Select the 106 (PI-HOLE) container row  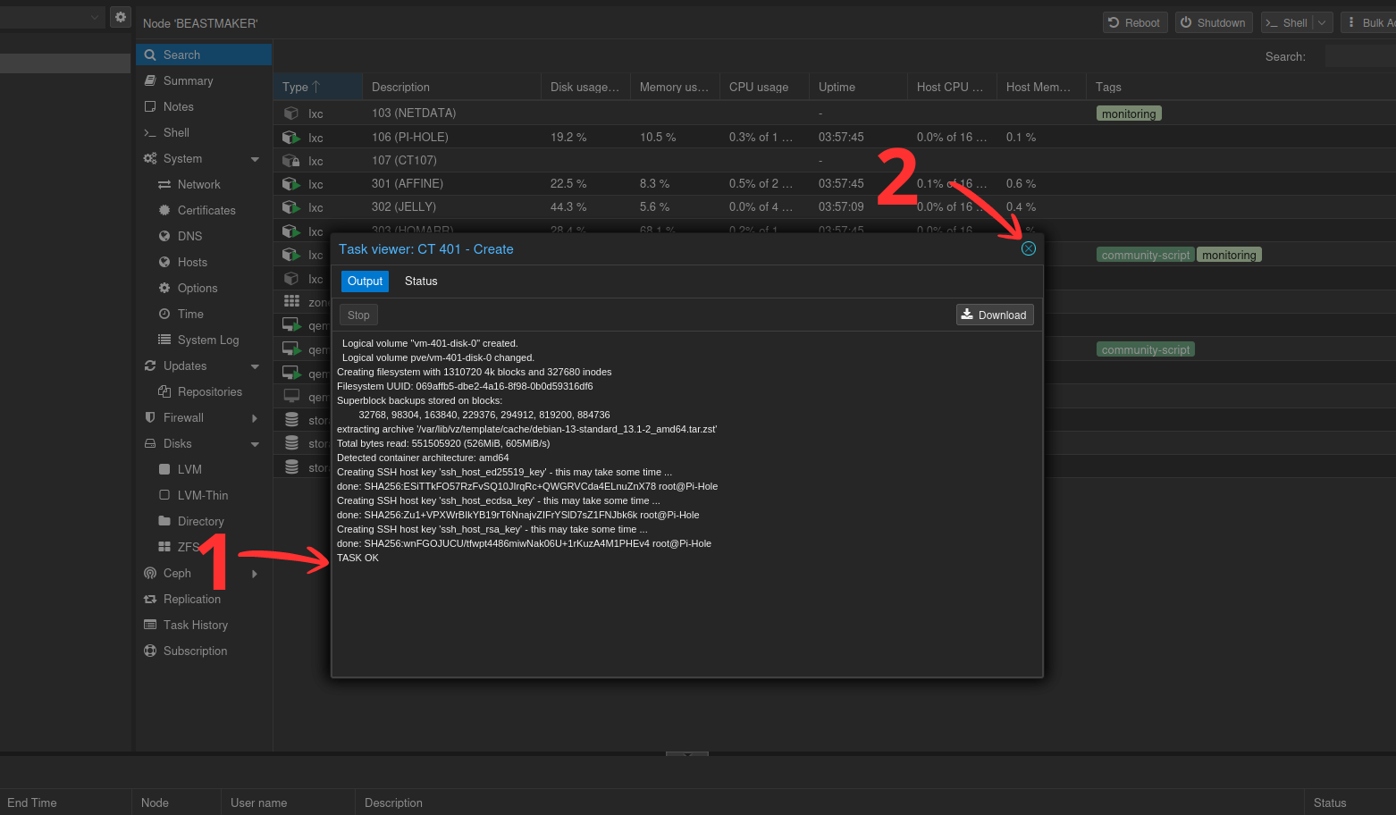[x=834, y=137]
